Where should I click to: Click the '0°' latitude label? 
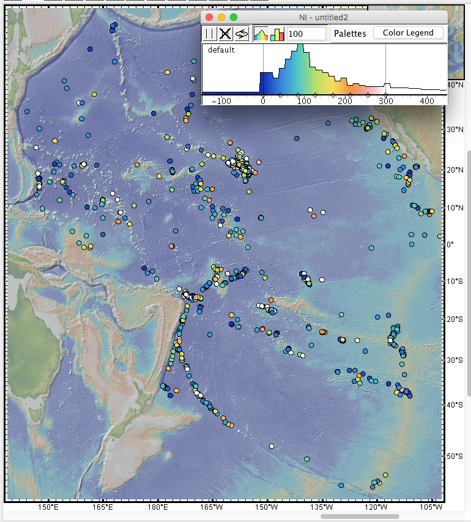(x=450, y=245)
